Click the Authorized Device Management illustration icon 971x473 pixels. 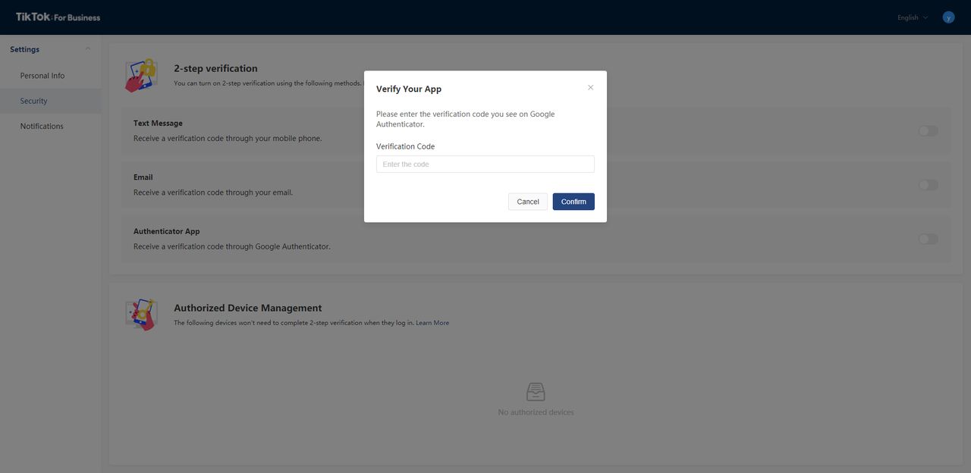click(x=141, y=314)
